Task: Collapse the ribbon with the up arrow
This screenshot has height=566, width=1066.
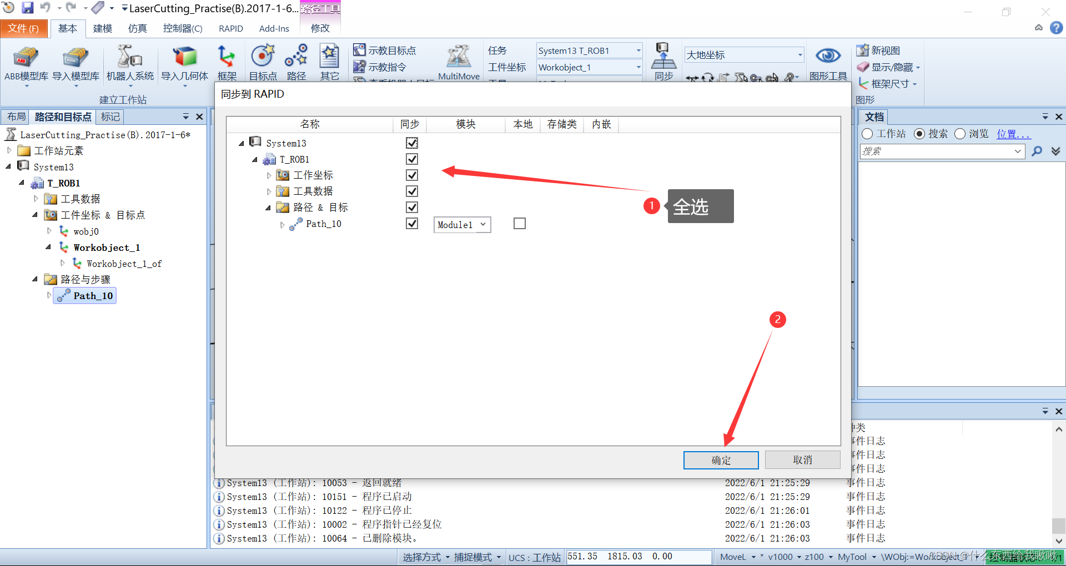Action: pos(1039,28)
